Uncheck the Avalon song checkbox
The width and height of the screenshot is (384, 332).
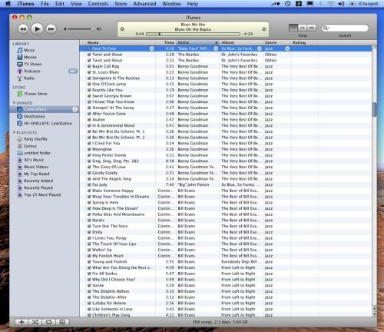click(x=89, y=120)
